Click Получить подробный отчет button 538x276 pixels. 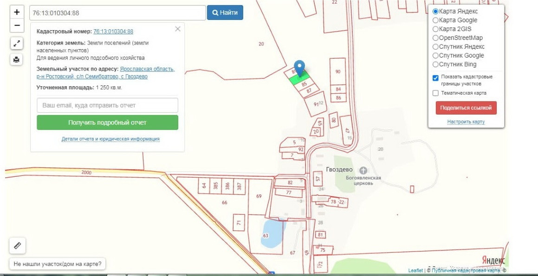tap(107, 122)
